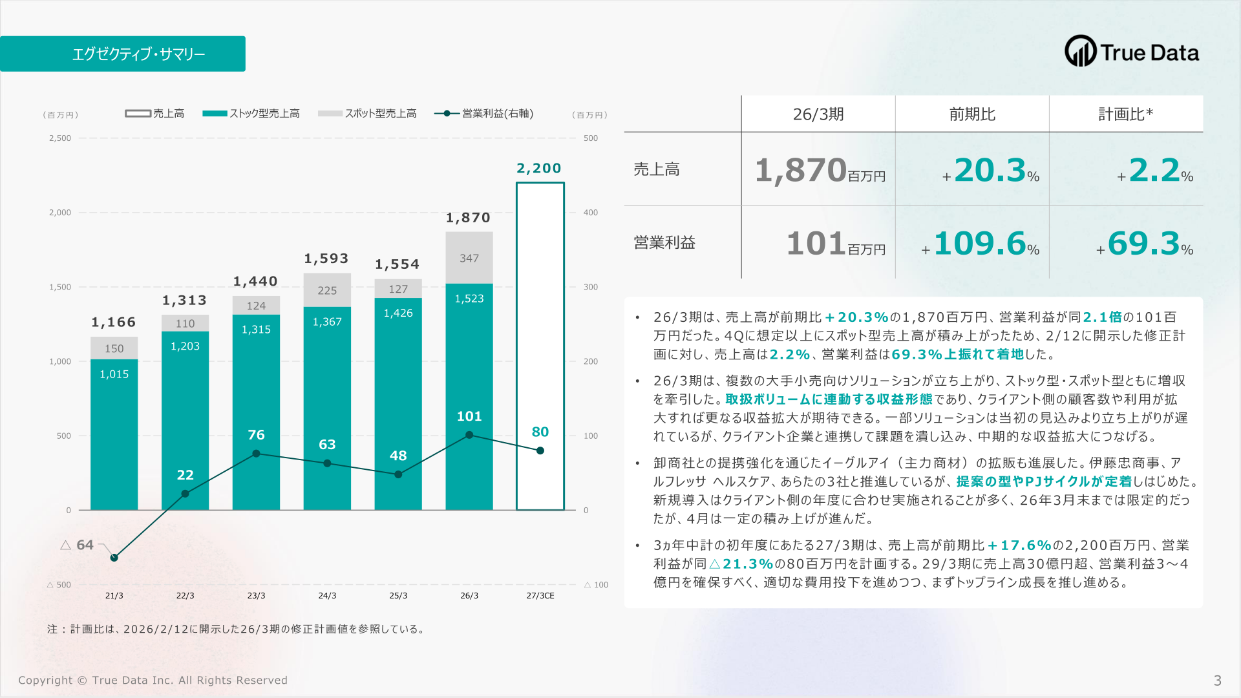Click the 150 spot-sales segment value
1241x698 pixels.
114,349
